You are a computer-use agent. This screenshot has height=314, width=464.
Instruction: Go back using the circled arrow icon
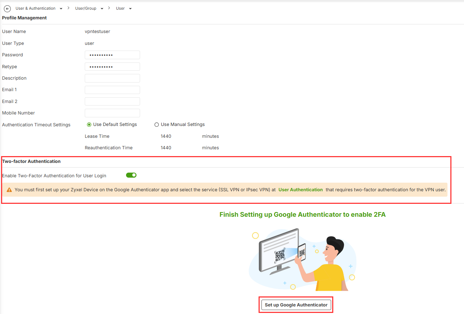[x=7, y=9]
